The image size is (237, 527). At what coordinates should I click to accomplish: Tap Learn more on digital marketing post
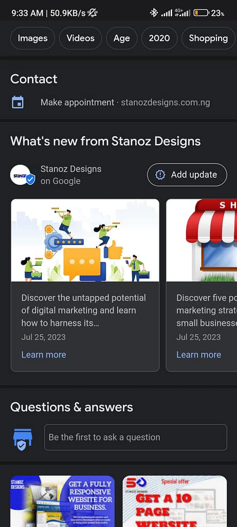click(x=44, y=355)
